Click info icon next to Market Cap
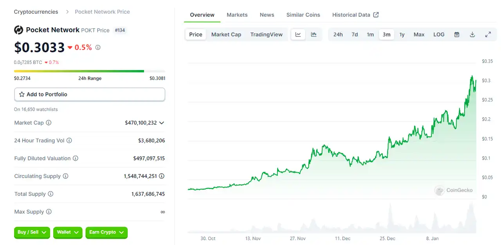Screen dimensions: 501x245 pyautogui.click(x=49, y=123)
